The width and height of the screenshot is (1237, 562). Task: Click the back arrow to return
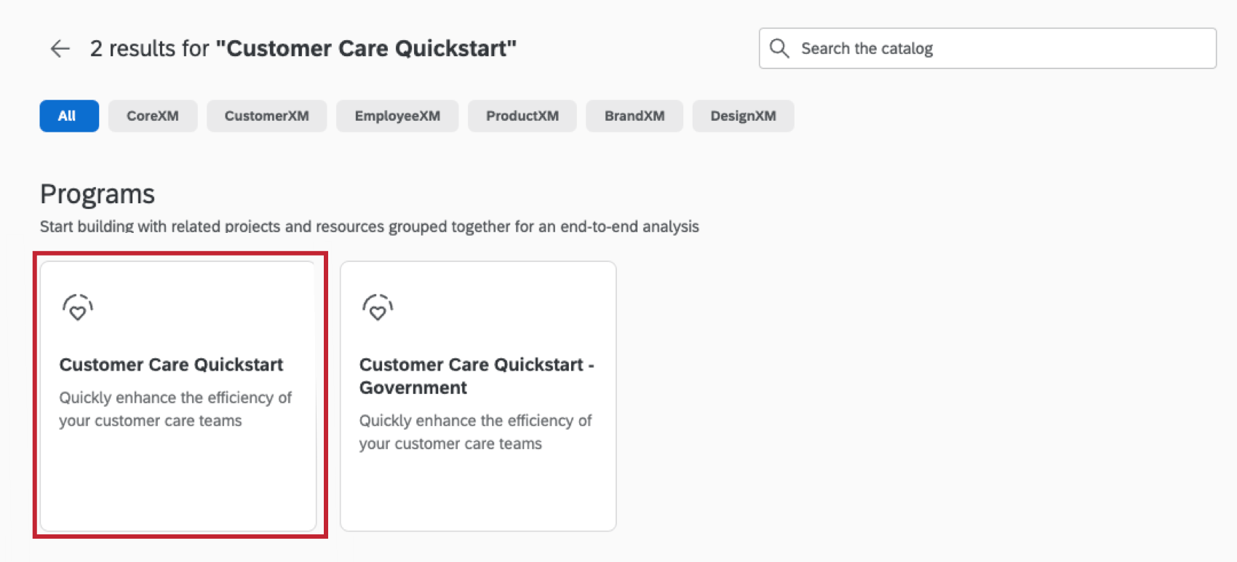click(60, 48)
